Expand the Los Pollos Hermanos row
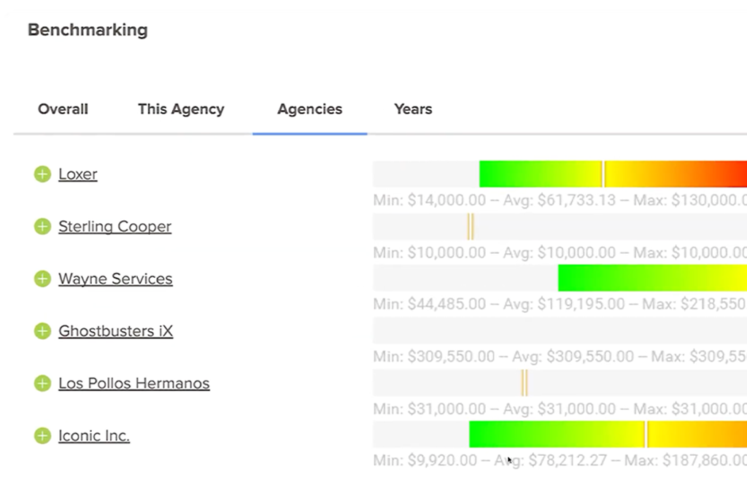Screen dimensions: 747x493 42,384
